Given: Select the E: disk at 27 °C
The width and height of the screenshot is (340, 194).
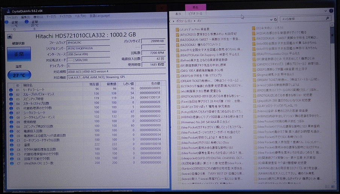Looking at the screenshot, I should pyautogui.click(x=32, y=25).
